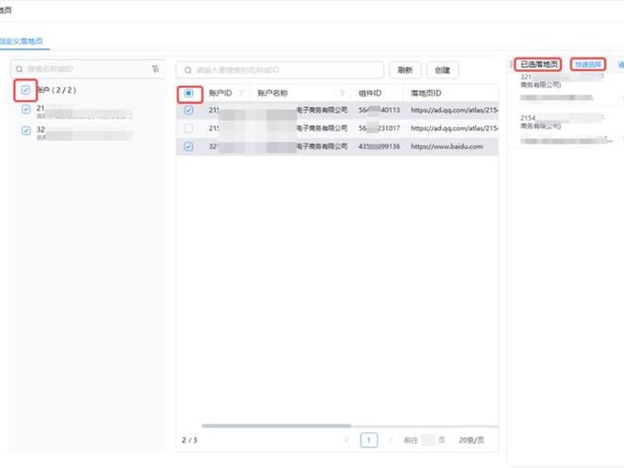The width and height of the screenshot is (624, 468).
Task: Check the row with component ID ending 231017
Action: [189, 128]
